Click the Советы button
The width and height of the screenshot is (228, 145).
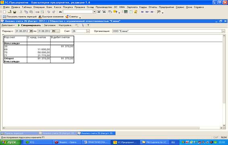[x=72, y=17]
